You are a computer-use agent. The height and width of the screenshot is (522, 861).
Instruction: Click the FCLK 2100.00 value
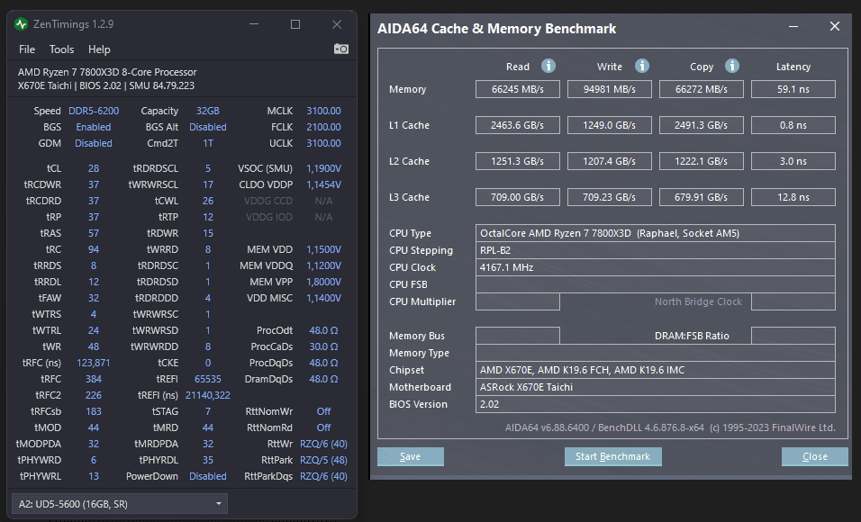[x=323, y=127]
